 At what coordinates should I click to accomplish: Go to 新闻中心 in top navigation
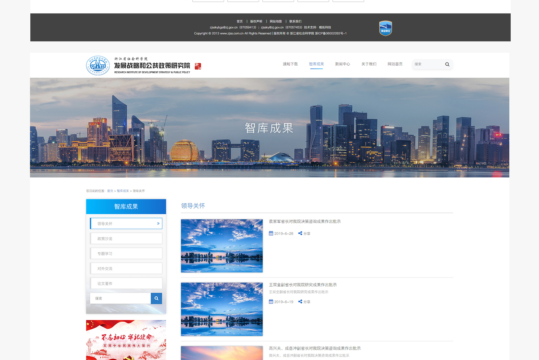click(x=342, y=64)
